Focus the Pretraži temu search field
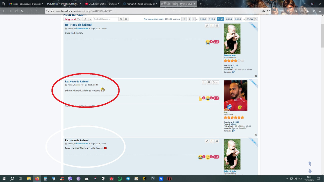 [106, 19]
